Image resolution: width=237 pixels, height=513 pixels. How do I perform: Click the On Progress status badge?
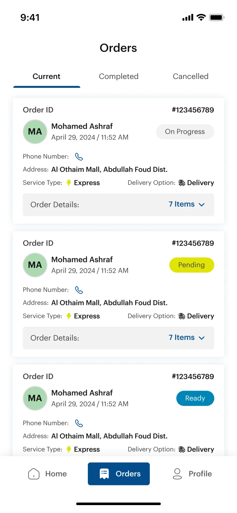[x=185, y=132]
